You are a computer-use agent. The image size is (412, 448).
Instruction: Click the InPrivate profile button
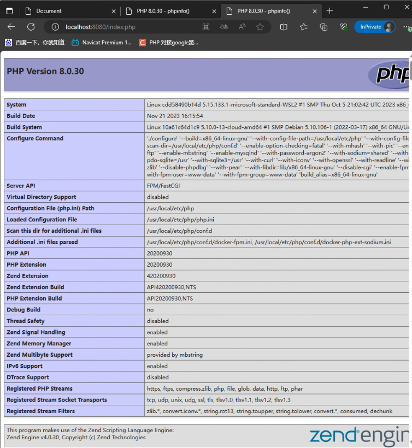coord(375,27)
